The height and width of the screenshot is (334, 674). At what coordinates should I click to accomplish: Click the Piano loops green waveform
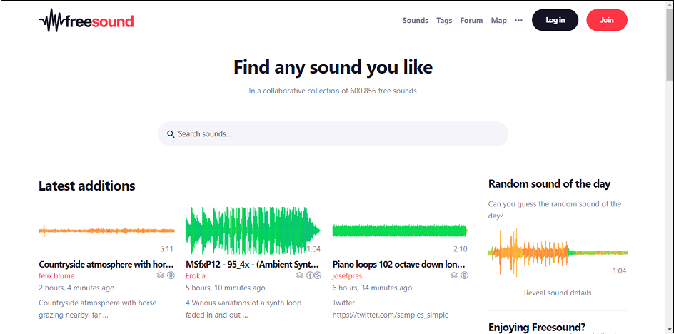pyautogui.click(x=400, y=231)
